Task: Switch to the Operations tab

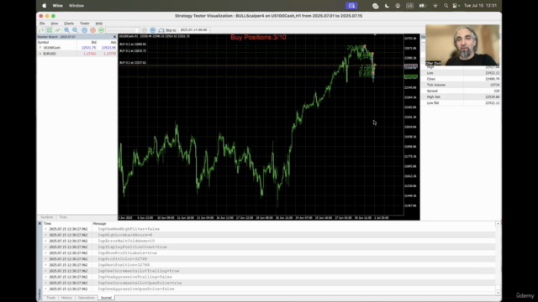Action: [x=86, y=298]
